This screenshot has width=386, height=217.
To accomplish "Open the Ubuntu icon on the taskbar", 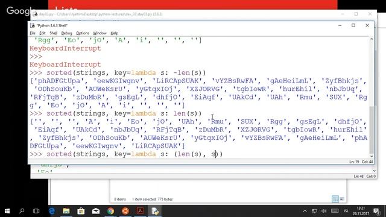I will click(125, 211).
